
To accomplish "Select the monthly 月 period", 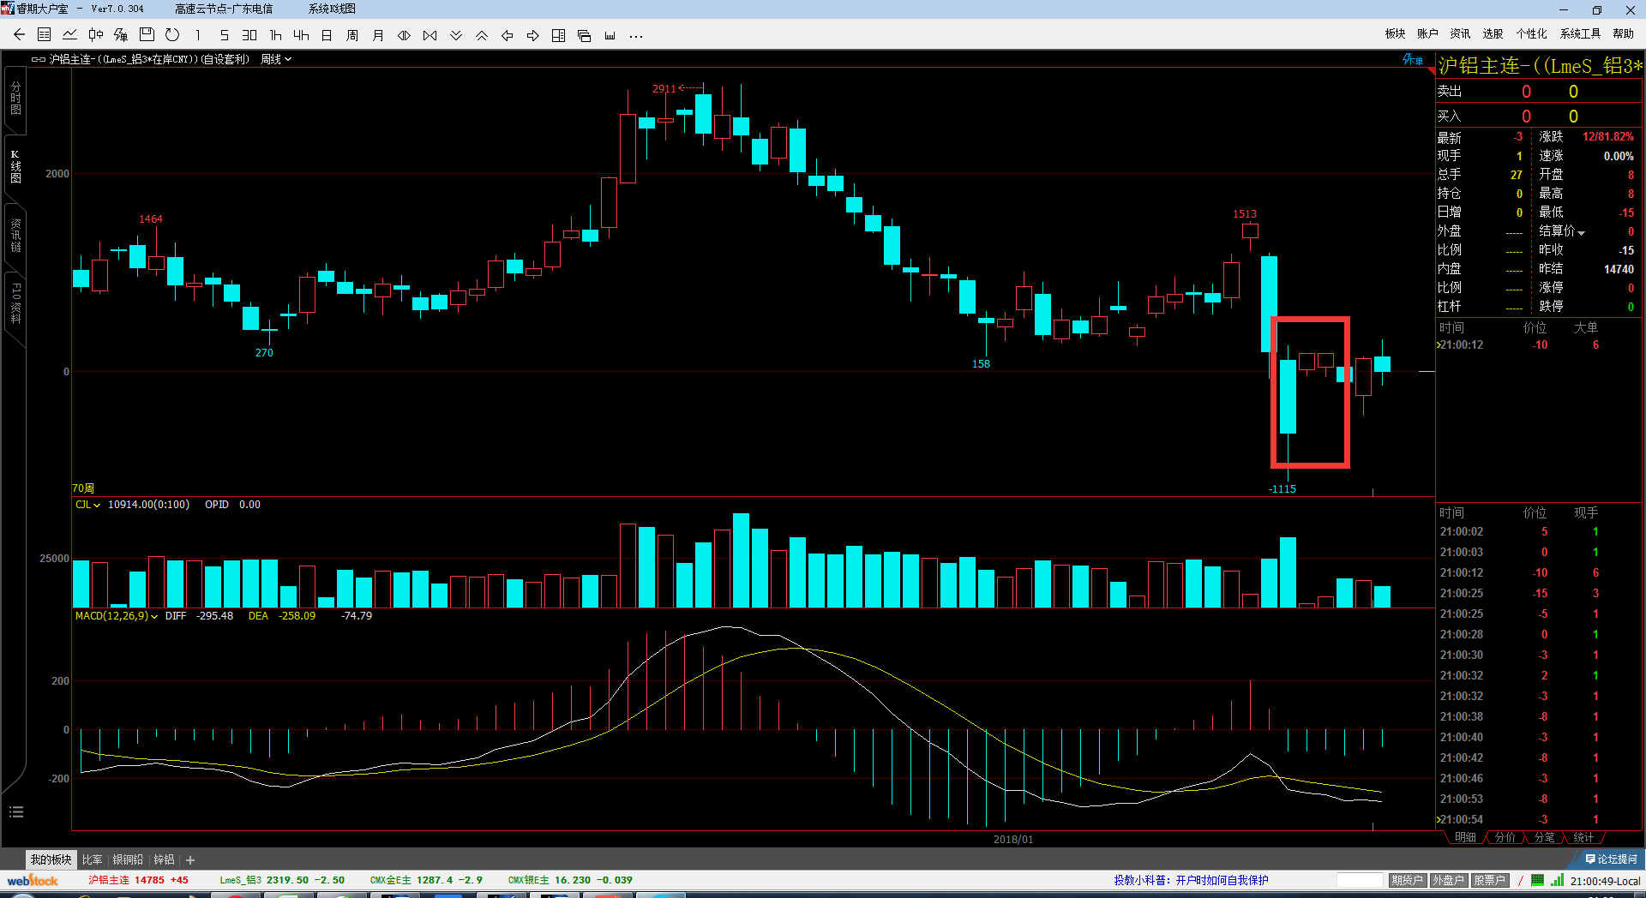I will [x=378, y=35].
